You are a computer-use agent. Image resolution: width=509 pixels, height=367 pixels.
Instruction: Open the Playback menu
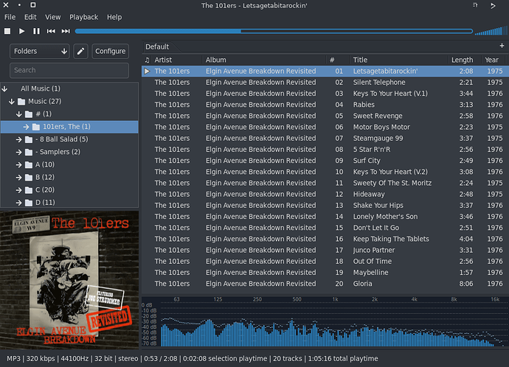(x=83, y=17)
